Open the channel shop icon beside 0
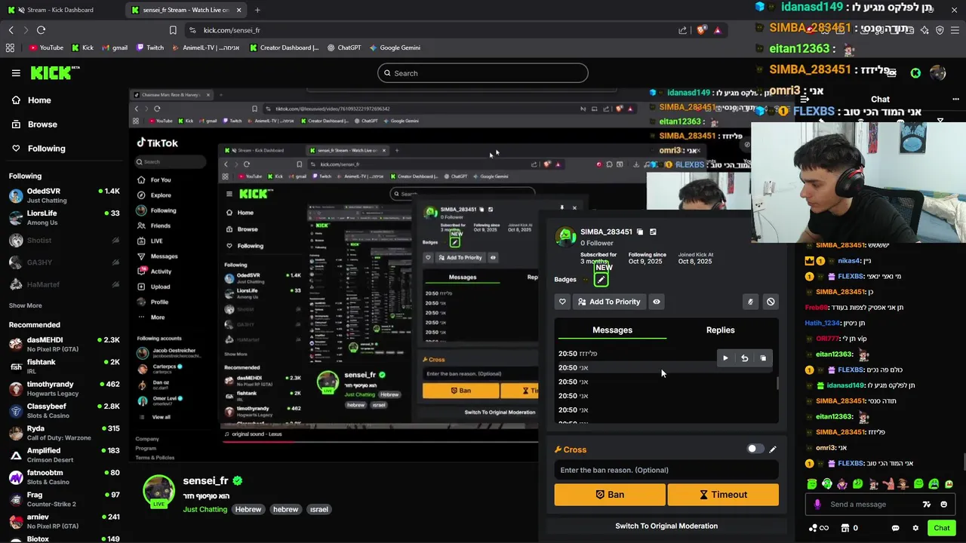Image resolution: width=966 pixels, height=543 pixels. click(845, 528)
